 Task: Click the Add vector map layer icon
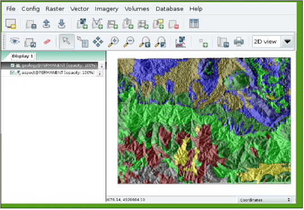coord(97,24)
